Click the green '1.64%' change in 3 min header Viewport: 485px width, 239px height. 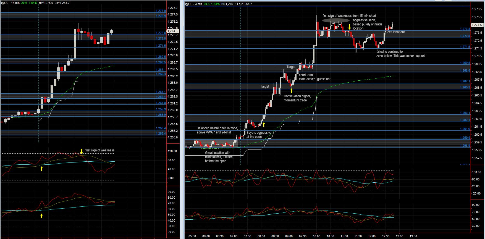[x=216, y=4]
